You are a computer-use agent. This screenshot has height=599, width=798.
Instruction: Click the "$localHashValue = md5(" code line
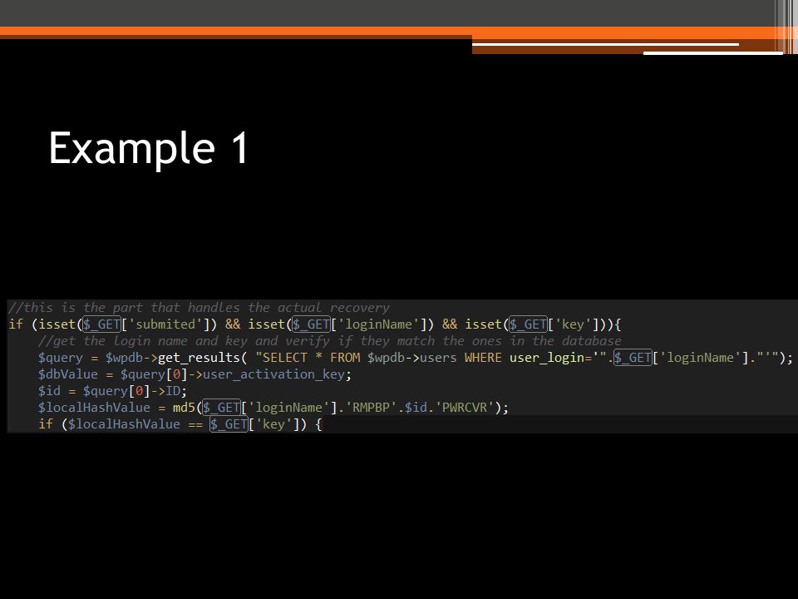click(x=273, y=408)
